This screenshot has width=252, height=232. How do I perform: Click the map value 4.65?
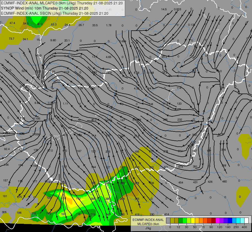108,57
